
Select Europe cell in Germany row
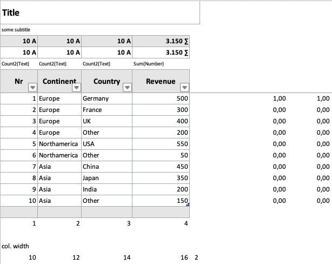[x=59, y=98]
